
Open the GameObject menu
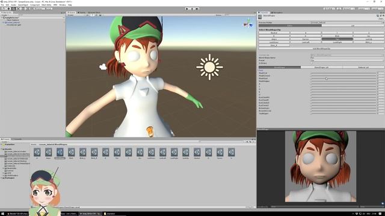23,5
